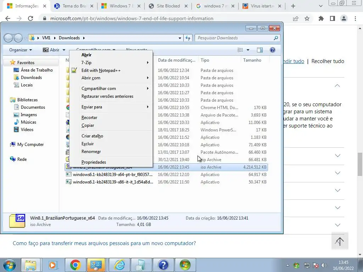The width and height of the screenshot is (363, 272).
Task: Open Músicas library in sidebar
Action: (x=25, y=122)
